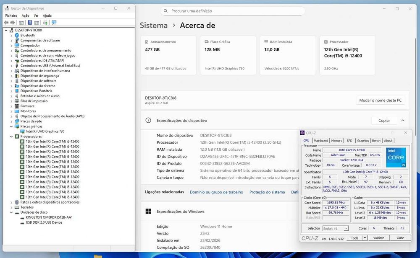Expand the Bluetooth tree node

[11, 36]
